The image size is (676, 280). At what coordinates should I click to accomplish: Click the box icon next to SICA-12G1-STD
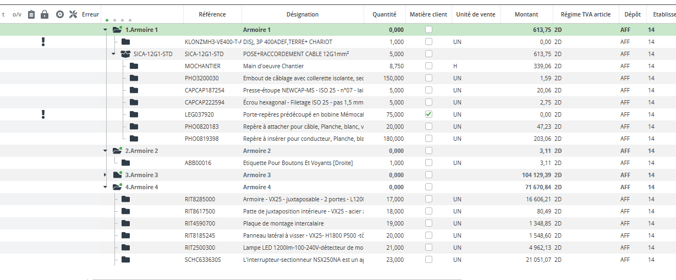pos(125,54)
